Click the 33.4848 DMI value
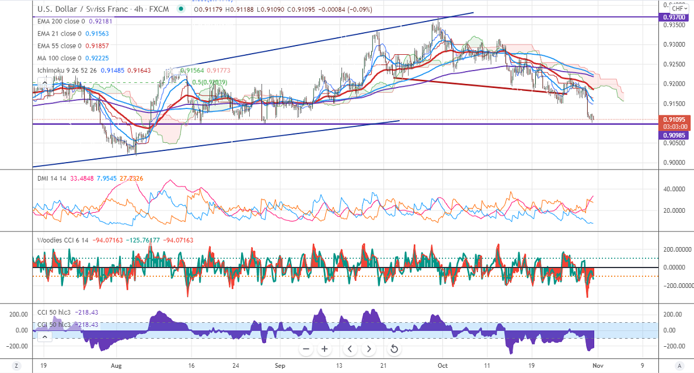 [x=82, y=178]
